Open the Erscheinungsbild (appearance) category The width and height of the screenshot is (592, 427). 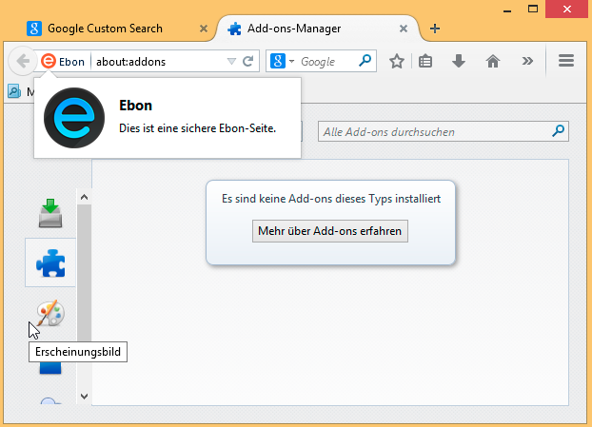50,314
